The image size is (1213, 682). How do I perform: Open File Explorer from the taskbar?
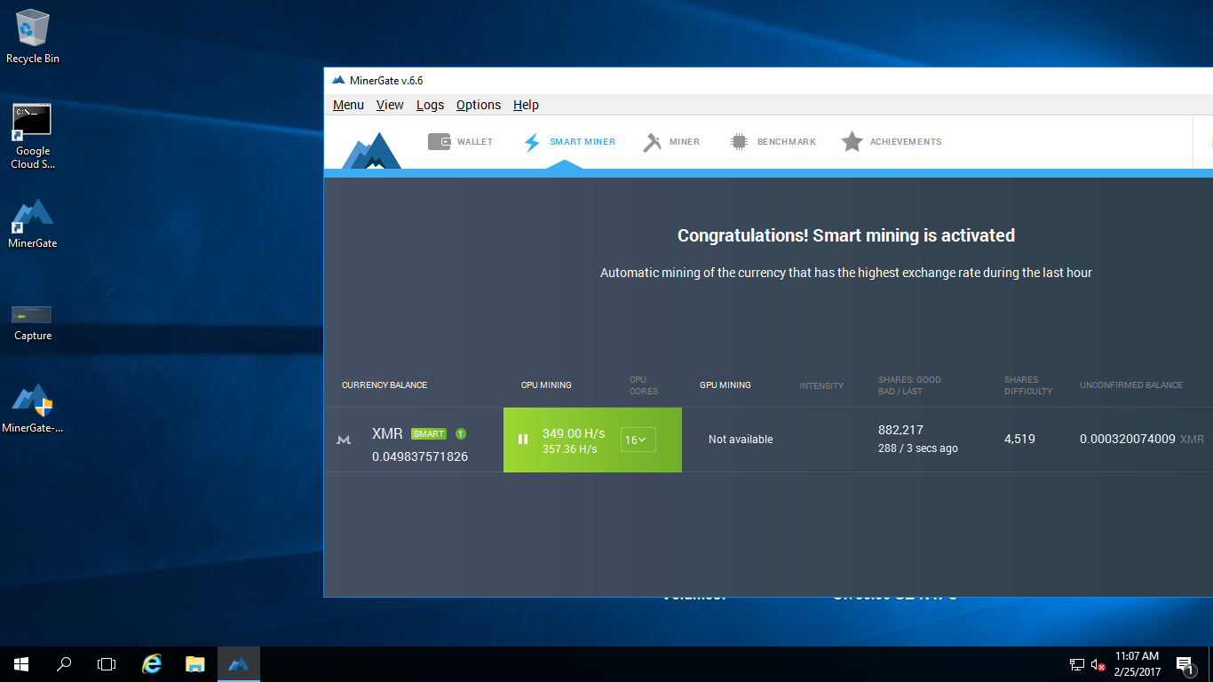tap(195, 664)
